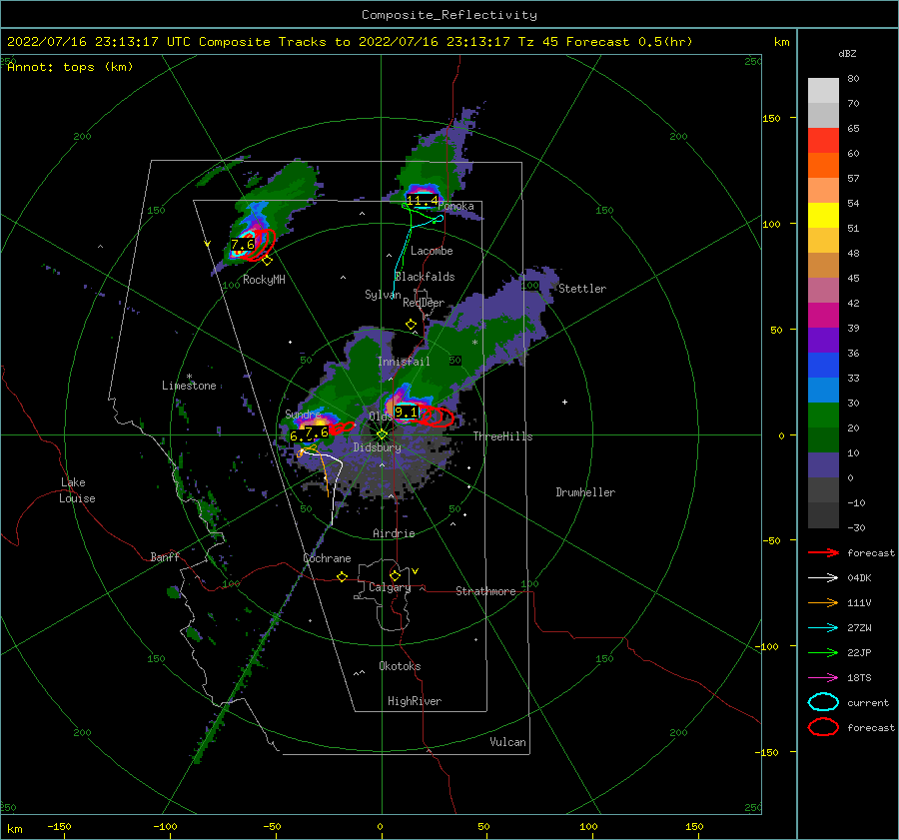The image size is (899, 840).
Task: Select the 65 dBZ red swatch
Action: 823,140
